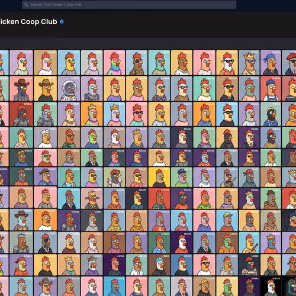Select Hawaiian shirt chicken on red background

pyautogui.click(x=159, y=198)
